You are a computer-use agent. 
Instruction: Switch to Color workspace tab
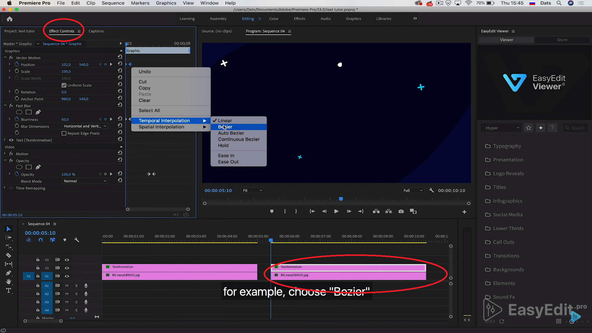(273, 18)
